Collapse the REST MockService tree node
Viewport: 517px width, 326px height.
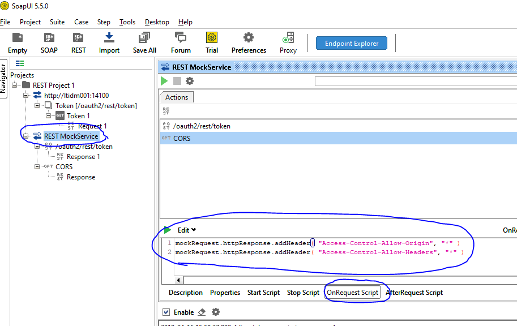tap(25, 136)
